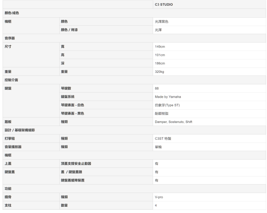Click the 琴鍵數 label
The height and width of the screenshot is (213, 267).
tap(67, 88)
